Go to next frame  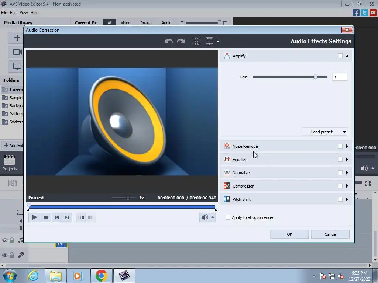point(67,217)
